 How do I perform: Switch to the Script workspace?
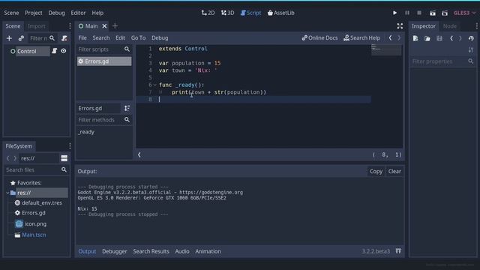pos(250,13)
